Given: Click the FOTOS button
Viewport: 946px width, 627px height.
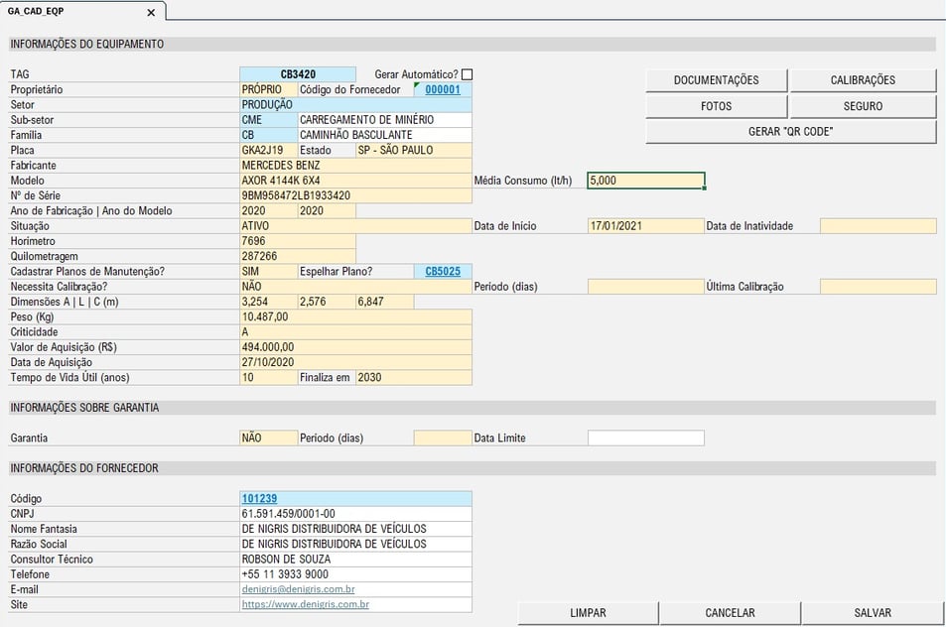Looking at the screenshot, I should [x=716, y=106].
